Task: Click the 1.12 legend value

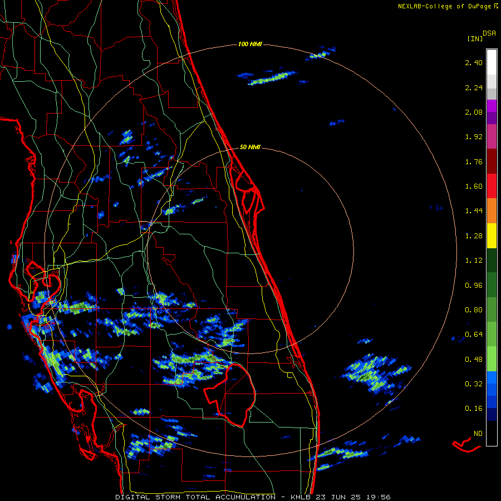Action: (474, 261)
